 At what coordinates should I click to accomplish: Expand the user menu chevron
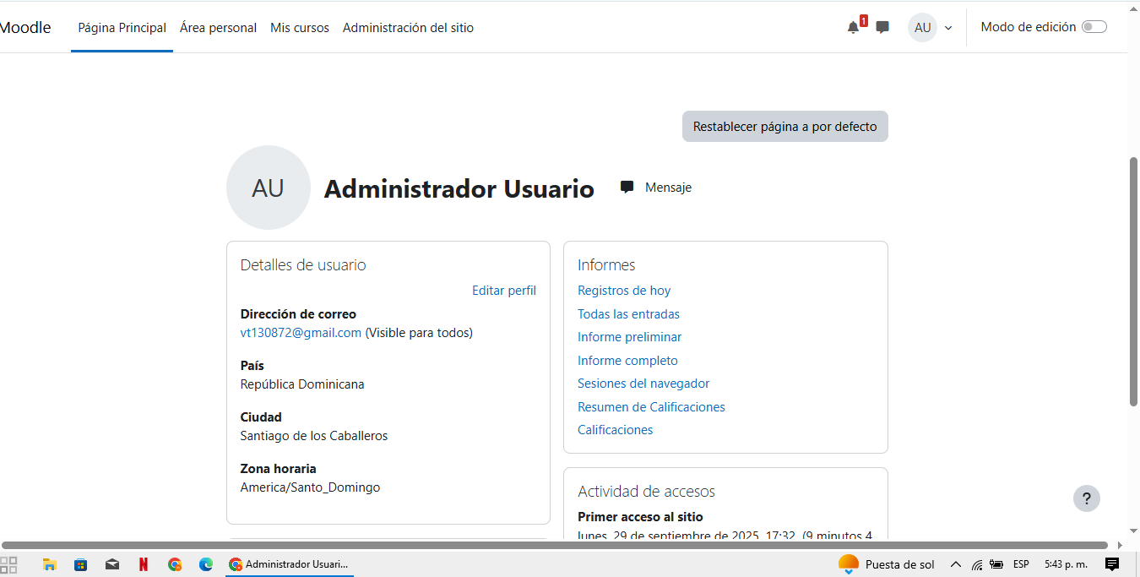pyautogui.click(x=948, y=28)
